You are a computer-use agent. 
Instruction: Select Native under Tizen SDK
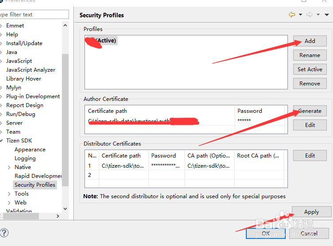click(x=23, y=167)
